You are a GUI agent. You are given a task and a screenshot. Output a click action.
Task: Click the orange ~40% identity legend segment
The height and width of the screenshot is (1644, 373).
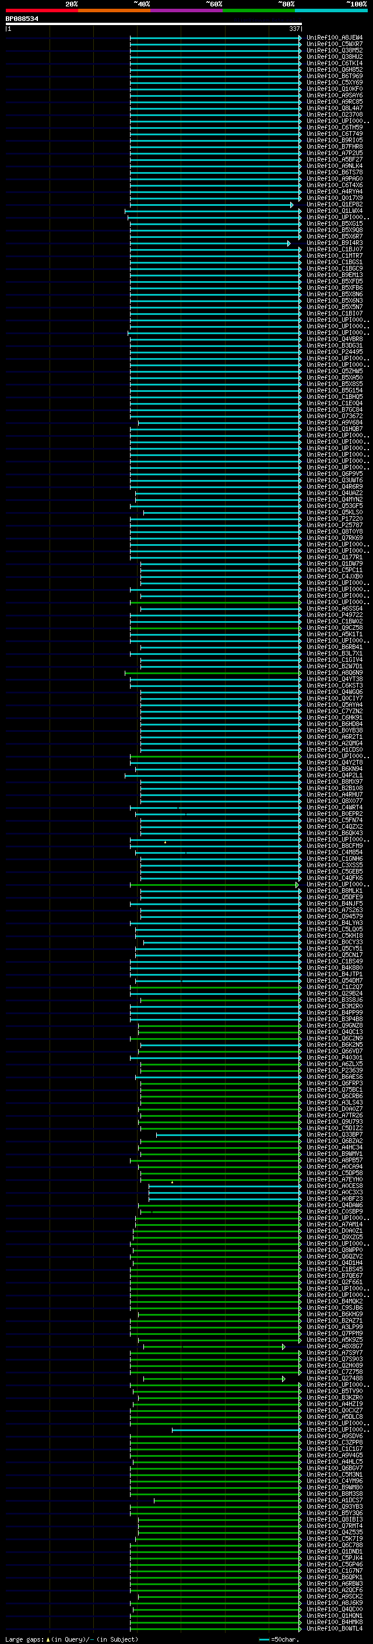114,10
